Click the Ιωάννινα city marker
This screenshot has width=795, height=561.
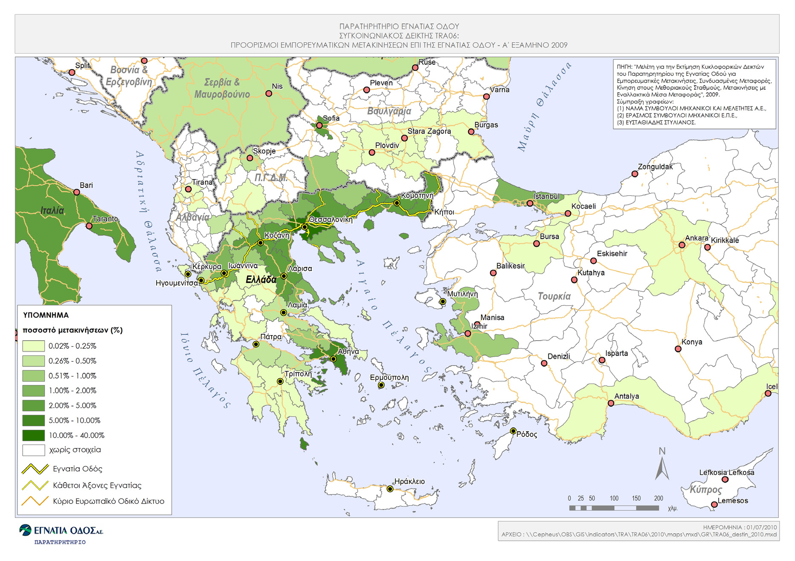pos(224,273)
